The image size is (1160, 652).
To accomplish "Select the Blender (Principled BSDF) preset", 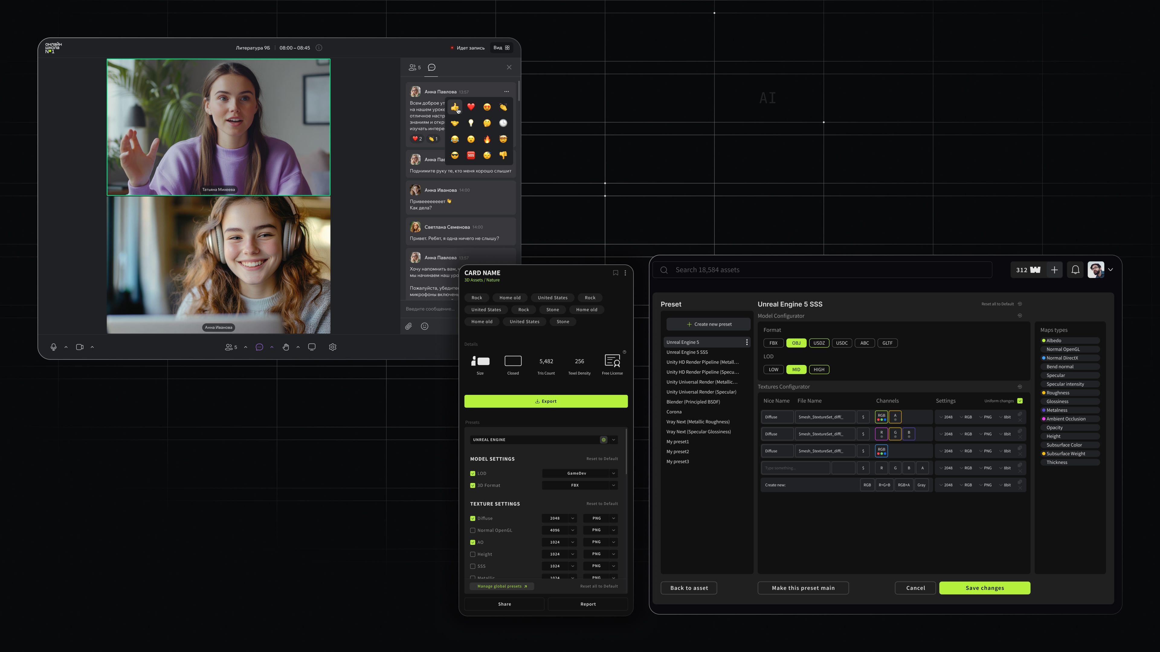I will pos(693,402).
